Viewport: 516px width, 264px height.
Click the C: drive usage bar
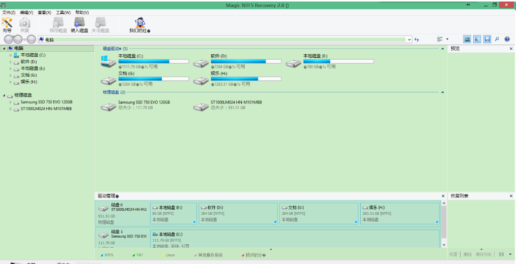coord(154,61)
